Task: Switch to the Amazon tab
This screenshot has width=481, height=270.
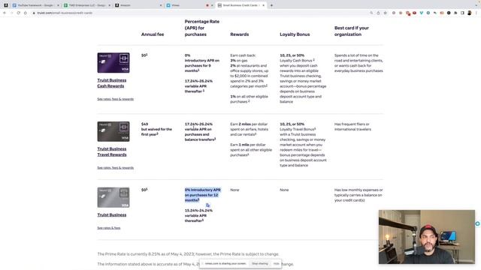Action: (x=138, y=5)
